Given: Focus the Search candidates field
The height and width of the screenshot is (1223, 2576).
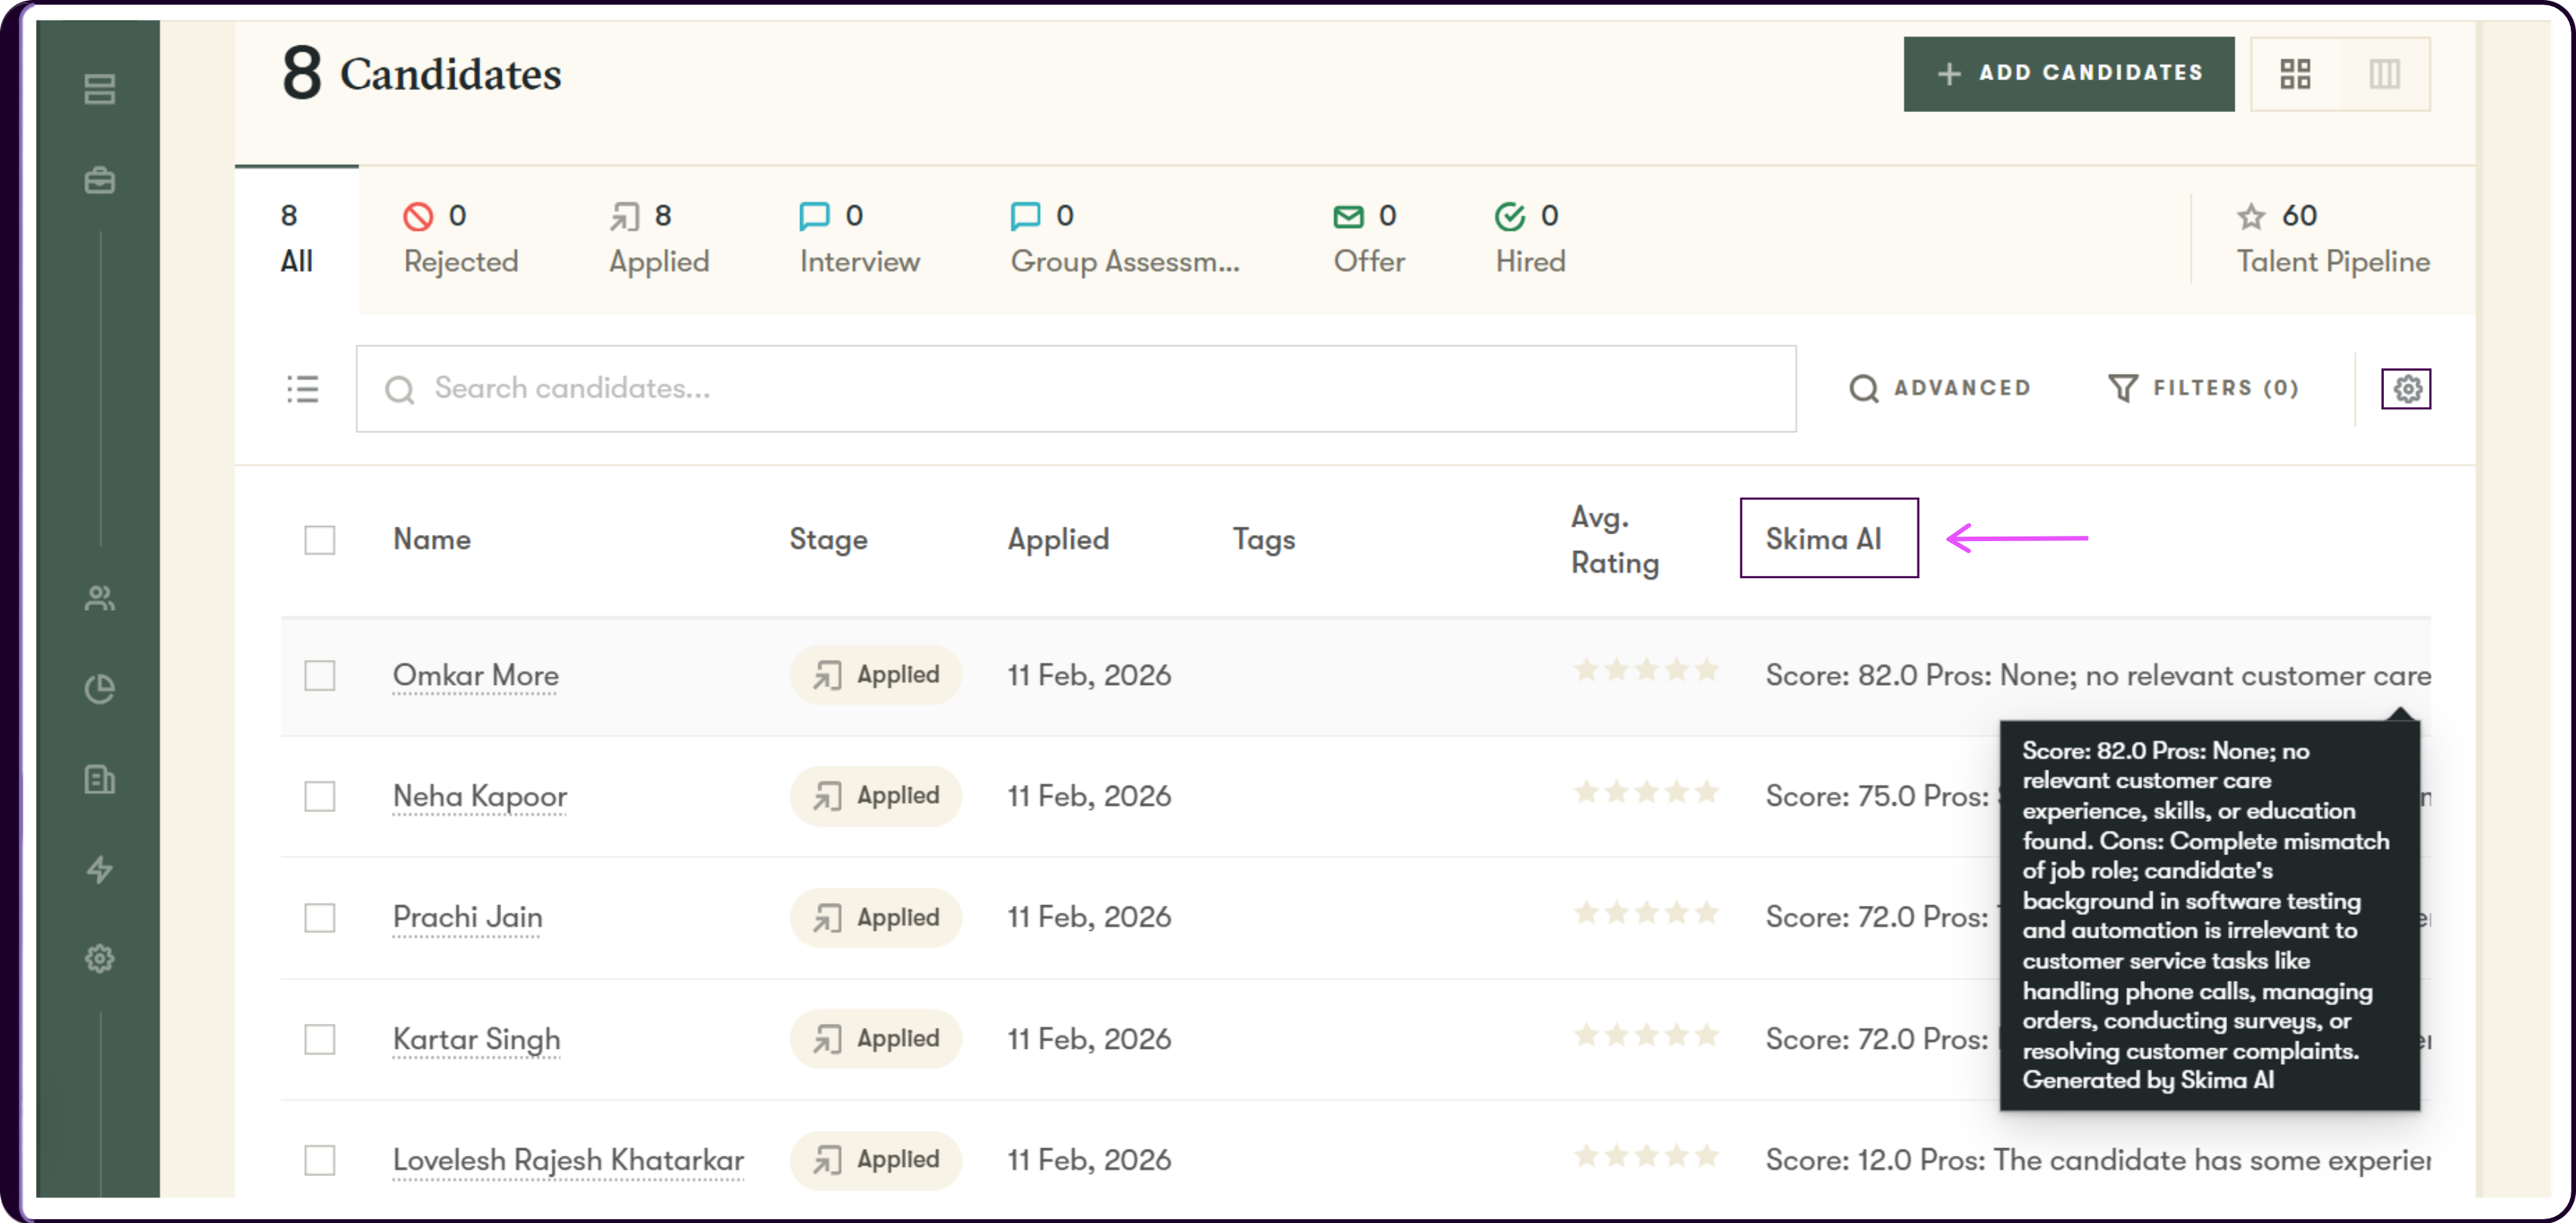Looking at the screenshot, I should pyautogui.click(x=1076, y=389).
